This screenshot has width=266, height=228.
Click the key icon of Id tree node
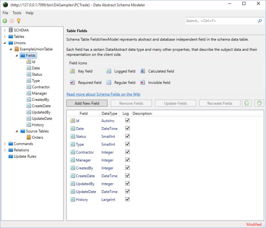click(x=29, y=62)
